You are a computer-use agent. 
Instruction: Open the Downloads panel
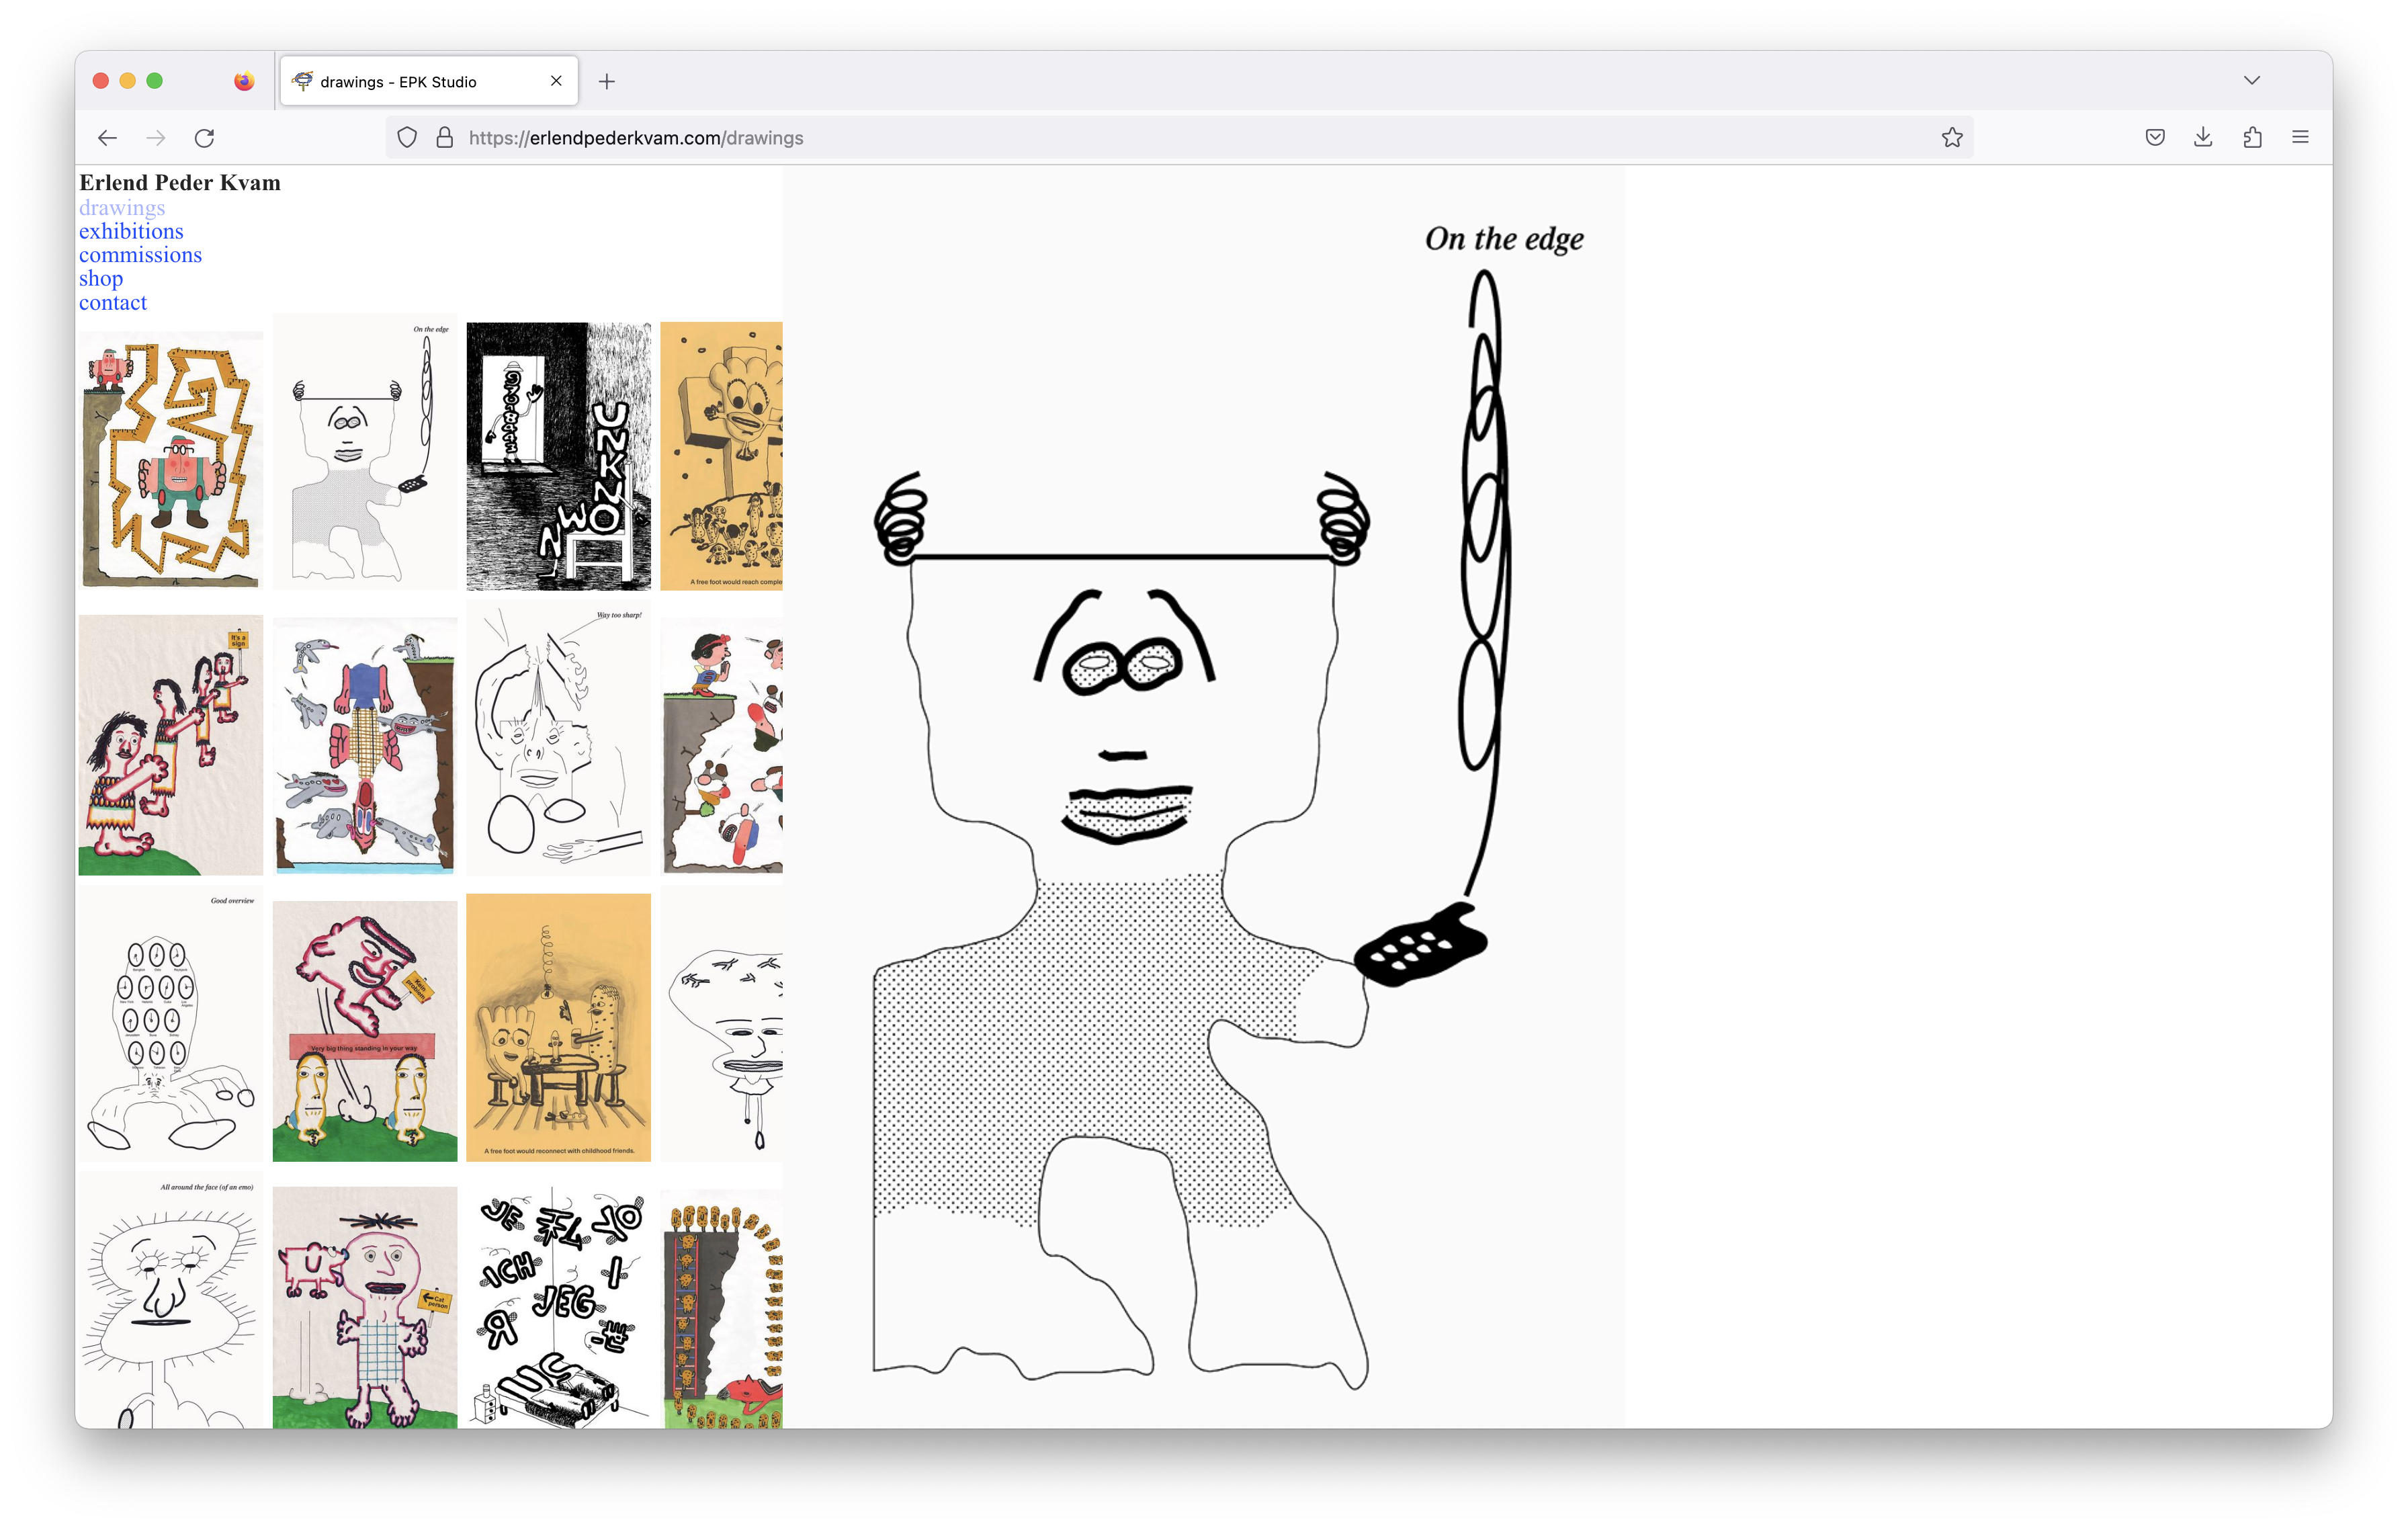(x=2203, y=138)
